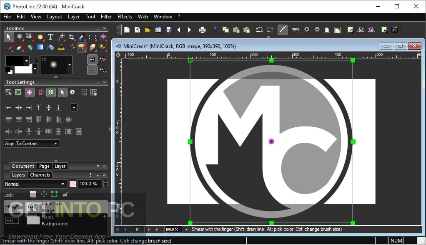Pick the Magic Wand tool

point(103,37)
